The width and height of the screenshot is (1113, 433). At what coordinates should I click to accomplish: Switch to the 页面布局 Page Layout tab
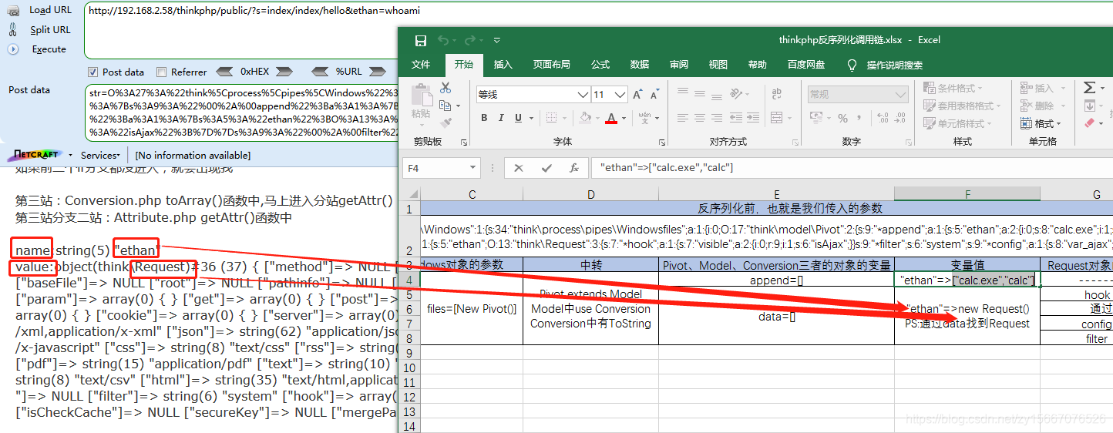point(552,65)
